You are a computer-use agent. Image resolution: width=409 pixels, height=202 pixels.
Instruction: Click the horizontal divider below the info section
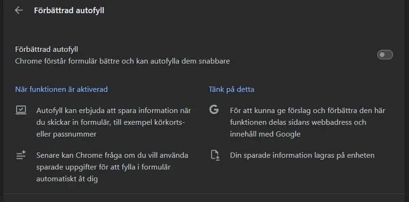[204, 194]
